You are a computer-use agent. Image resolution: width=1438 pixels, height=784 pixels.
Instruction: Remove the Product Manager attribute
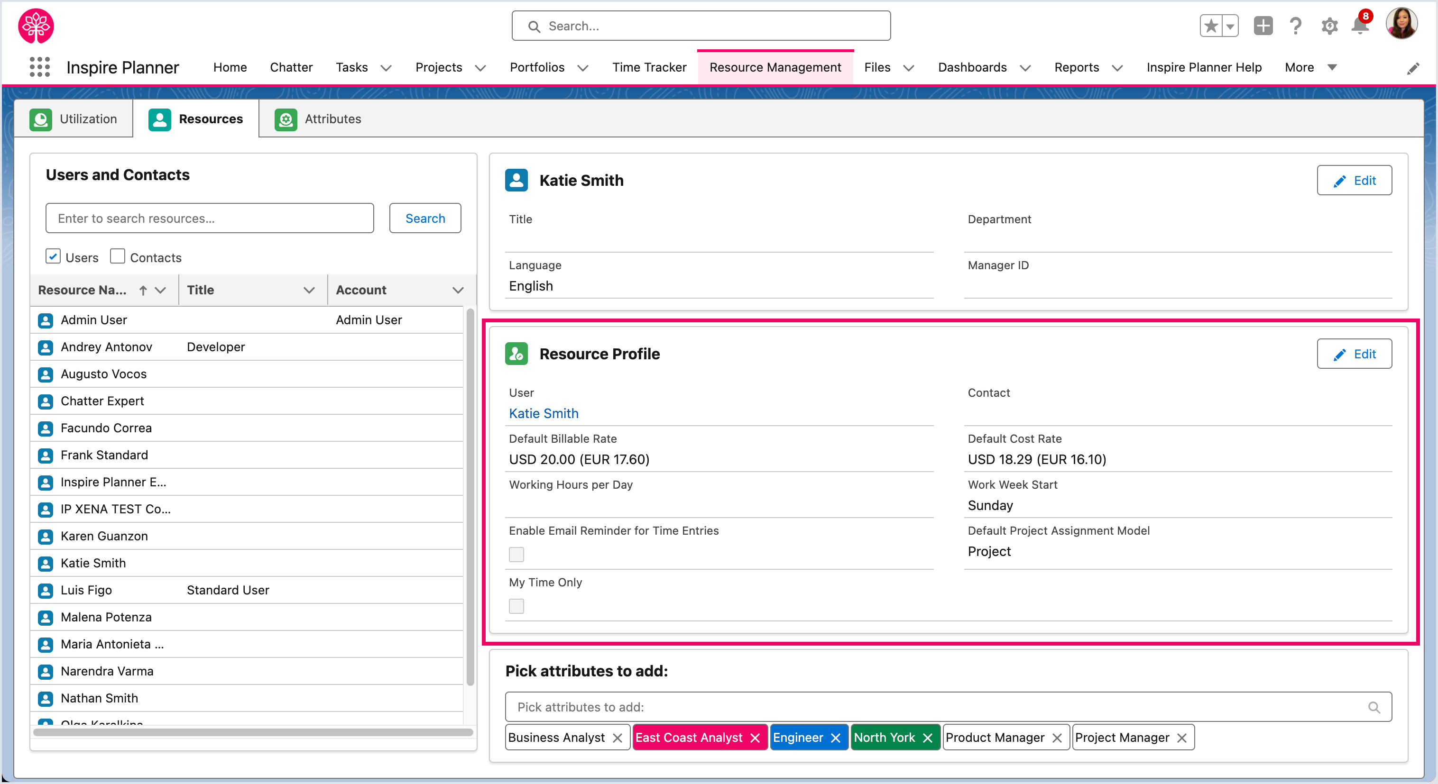click(1057, 738)
